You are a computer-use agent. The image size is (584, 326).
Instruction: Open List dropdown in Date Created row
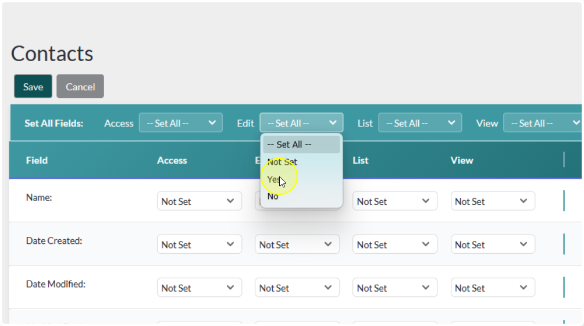(x=395, y=245)
